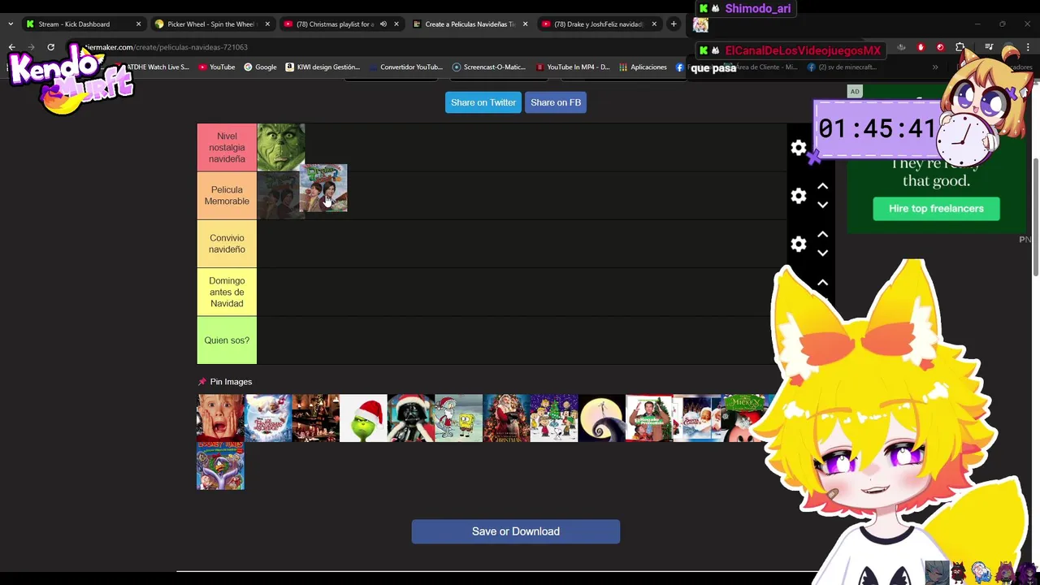Screen dimensions: 1040x585
Task: Move Domingo antes de Navidad row up
Action: [822, 282]
